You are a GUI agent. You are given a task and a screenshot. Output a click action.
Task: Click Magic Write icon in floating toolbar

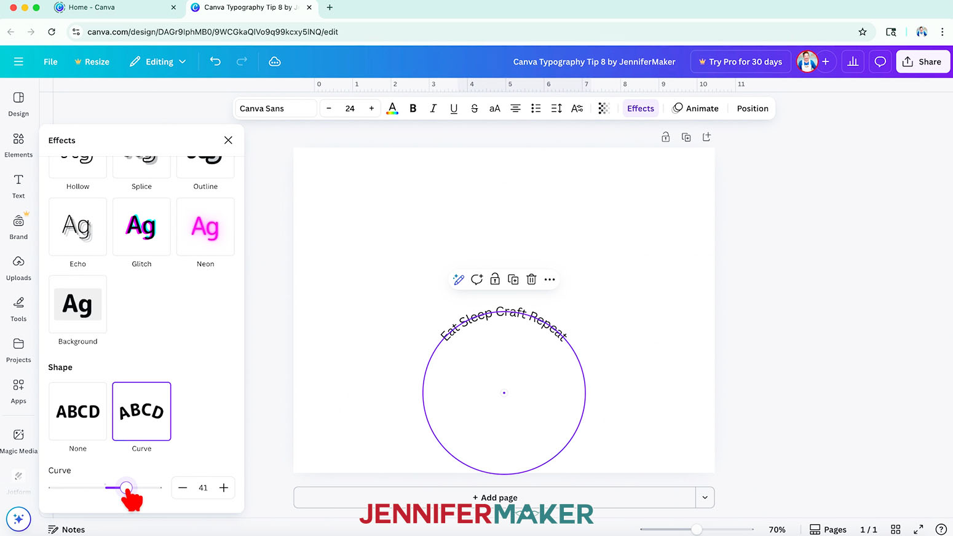459,280
